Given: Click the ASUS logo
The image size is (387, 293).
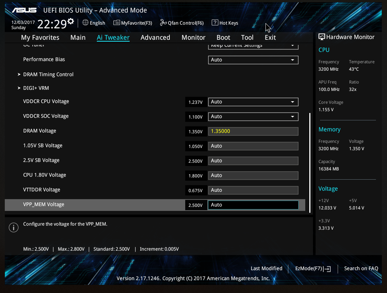Looking at the screenshot, I should click(x=24, y=10).
